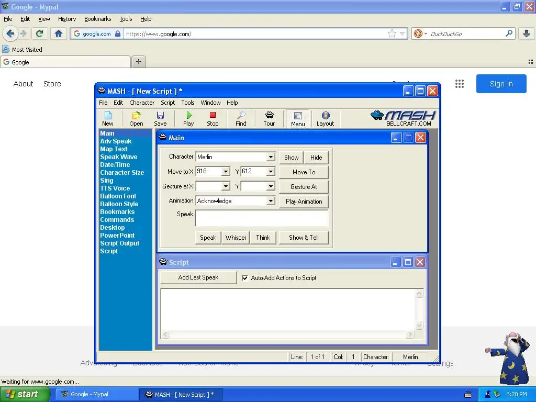Click in the Speak text field
Viewport: 536px width, 402px height.
point(262,218)
